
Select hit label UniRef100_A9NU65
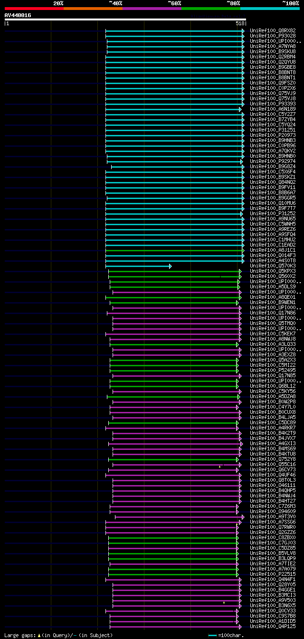click(273, 219)
